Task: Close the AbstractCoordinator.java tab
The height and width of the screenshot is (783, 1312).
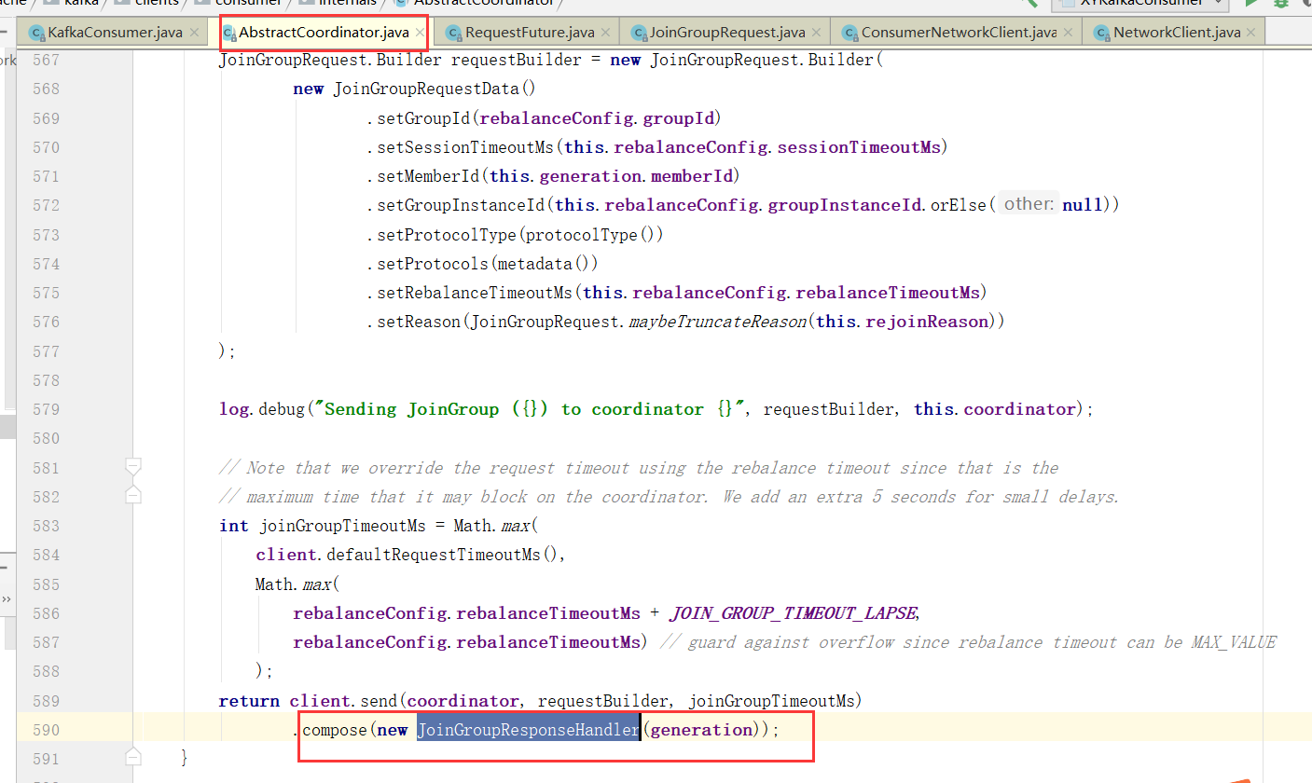Action: (x=420, y=33)
